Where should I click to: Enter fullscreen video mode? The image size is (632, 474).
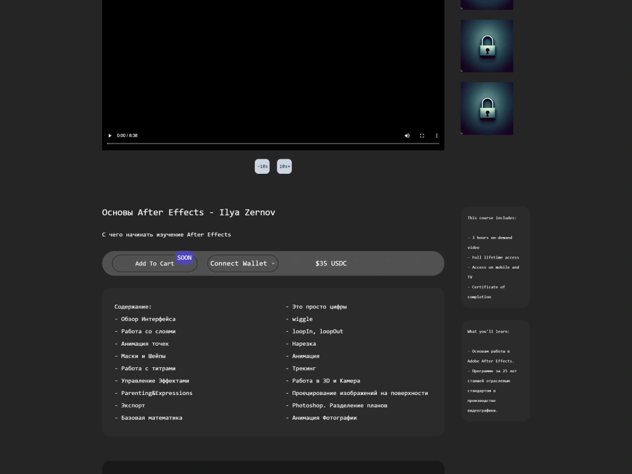point(422,136)
